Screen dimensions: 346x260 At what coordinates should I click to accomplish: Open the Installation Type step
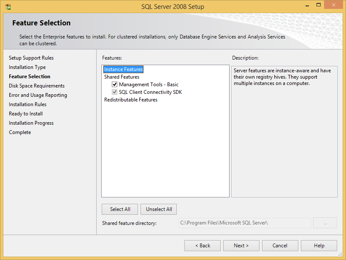pyautogui.click(x=27, y=67)
